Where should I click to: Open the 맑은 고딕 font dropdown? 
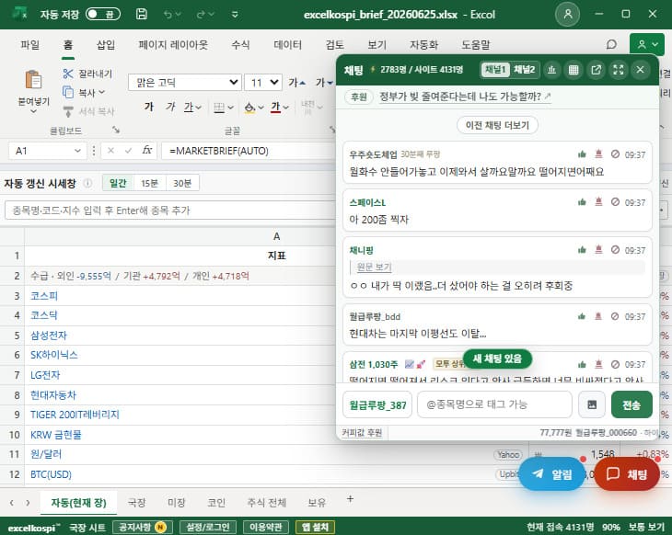coord(184,82)
